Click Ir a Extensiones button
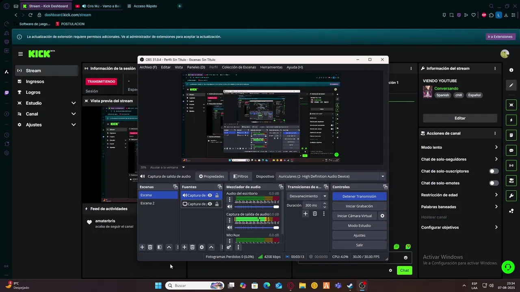 pos(500,36)
